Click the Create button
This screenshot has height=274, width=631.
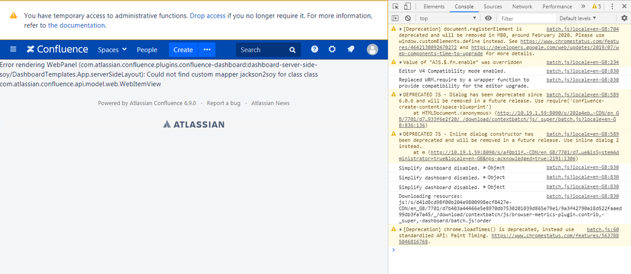pos(183,50)
